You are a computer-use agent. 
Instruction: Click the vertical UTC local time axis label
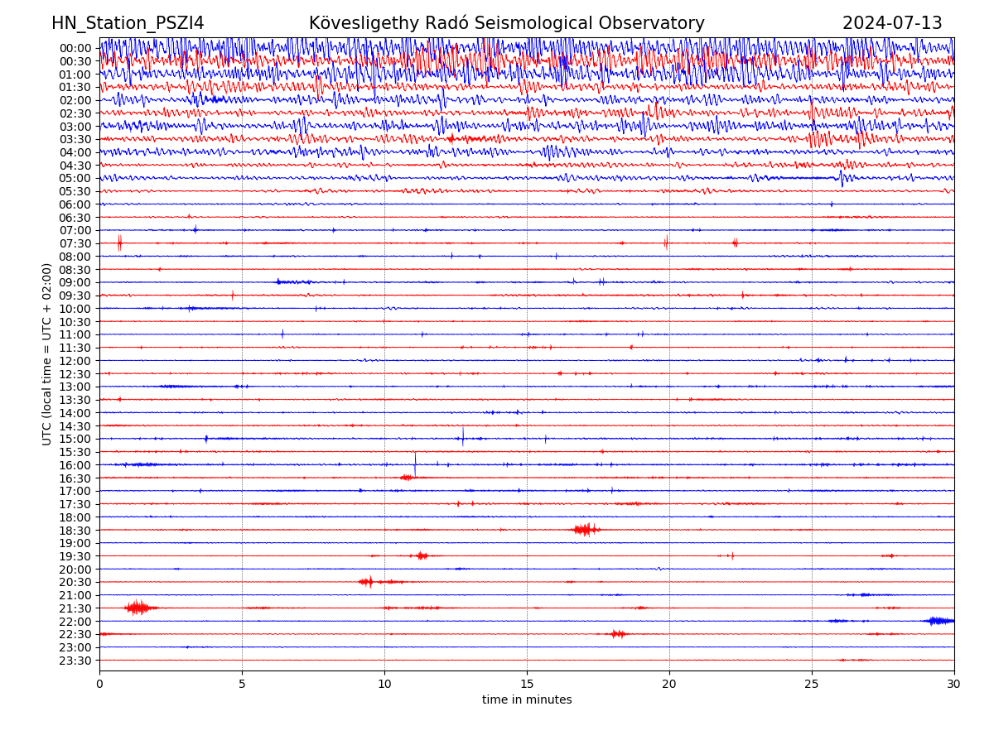click(x=47, y=353)
